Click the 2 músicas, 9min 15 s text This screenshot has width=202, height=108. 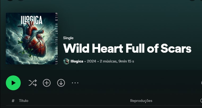(117, 61)
